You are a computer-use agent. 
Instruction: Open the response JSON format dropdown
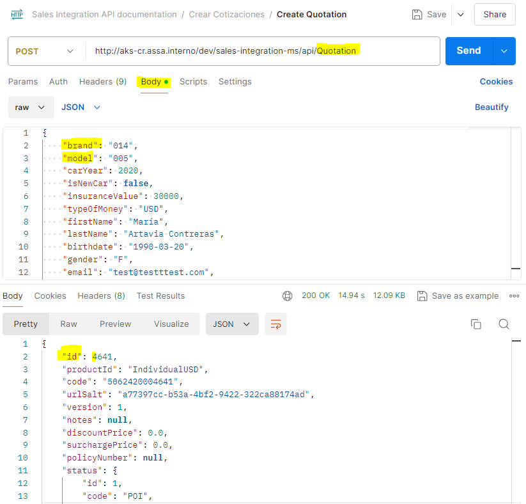pyautogui.click(x=232, y=324)
